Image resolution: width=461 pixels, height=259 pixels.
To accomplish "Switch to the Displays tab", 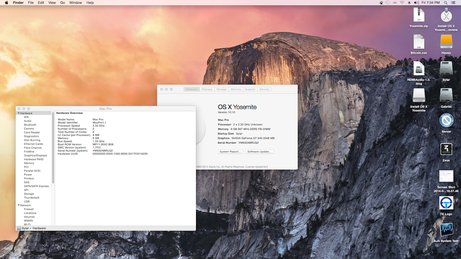I will tap(207, 89).
